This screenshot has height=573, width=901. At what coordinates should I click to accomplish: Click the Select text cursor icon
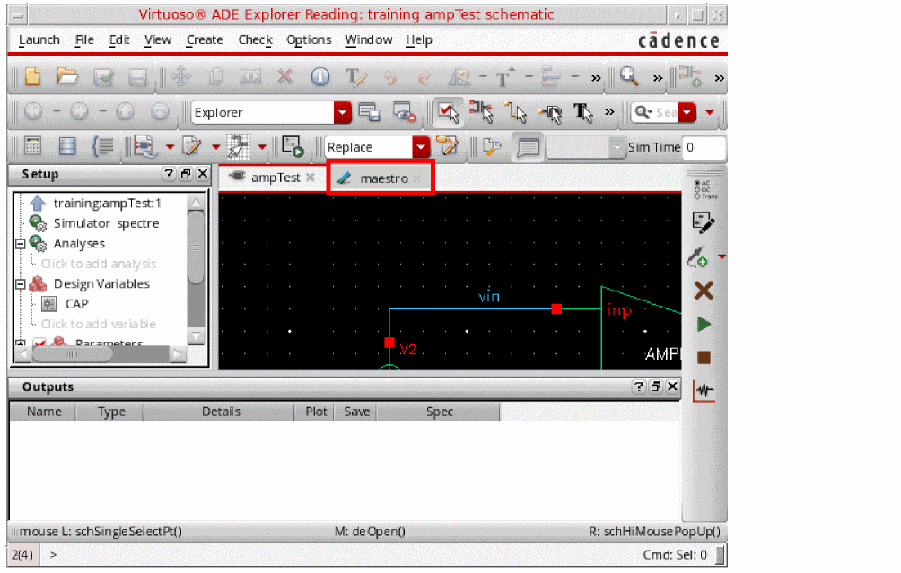pos(583,112)
